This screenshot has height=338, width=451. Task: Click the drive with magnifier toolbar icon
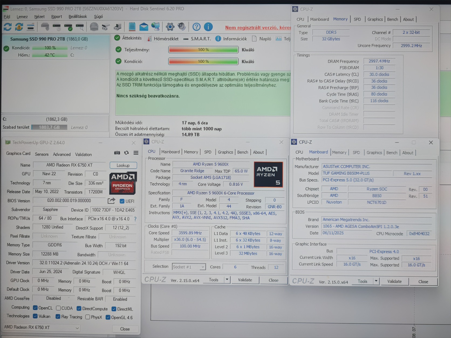[80, 27]
